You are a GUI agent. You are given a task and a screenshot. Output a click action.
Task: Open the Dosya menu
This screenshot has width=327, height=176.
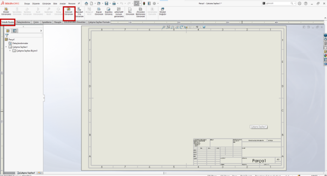click(27, 3)
